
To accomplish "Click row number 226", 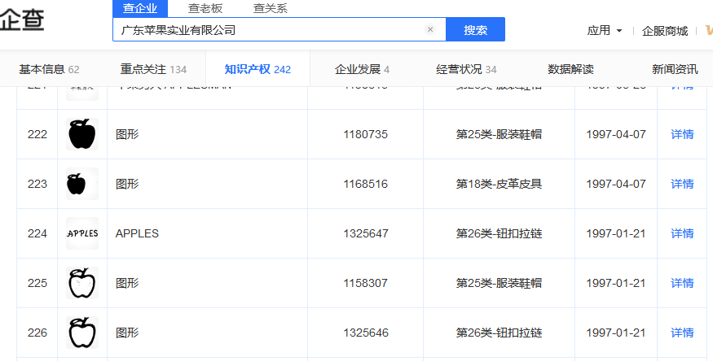I will [x=37, y=333].
